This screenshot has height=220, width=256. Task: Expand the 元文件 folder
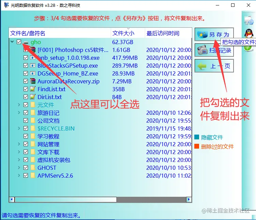[x=19, y=105]
